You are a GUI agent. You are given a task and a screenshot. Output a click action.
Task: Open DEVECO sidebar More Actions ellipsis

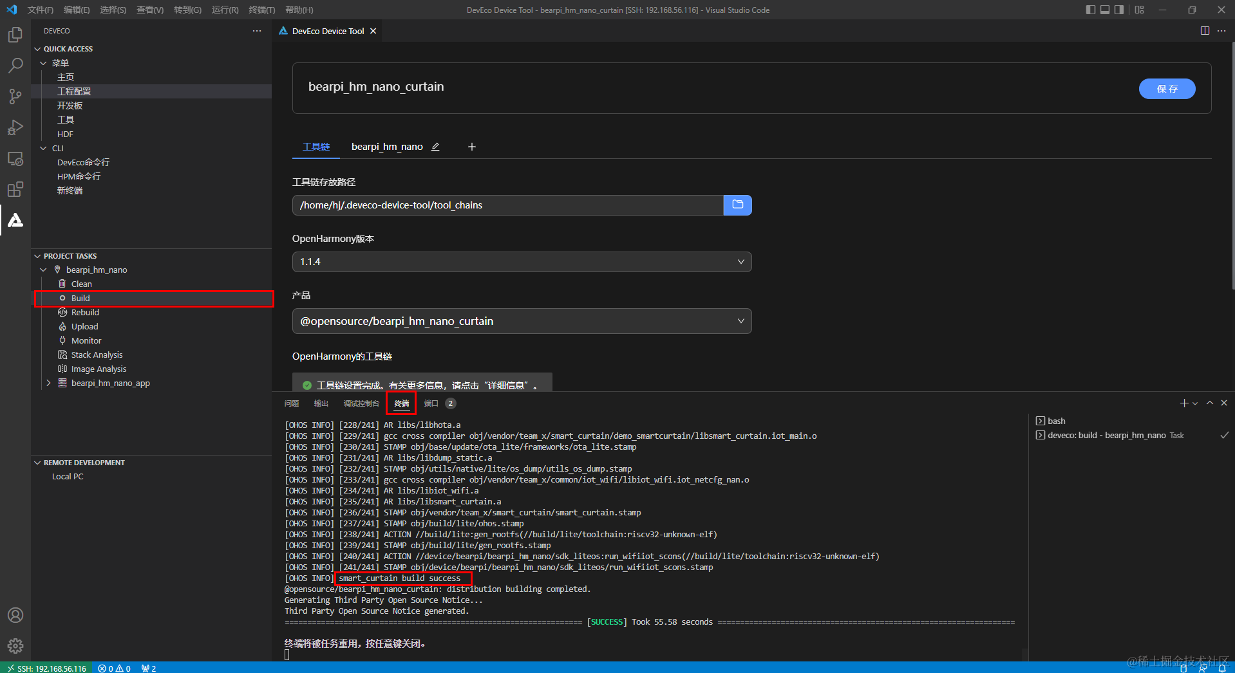pos(257,31)
